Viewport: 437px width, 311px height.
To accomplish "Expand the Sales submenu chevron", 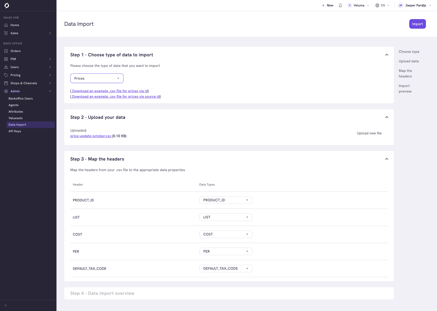I will (x=50, y=33).
